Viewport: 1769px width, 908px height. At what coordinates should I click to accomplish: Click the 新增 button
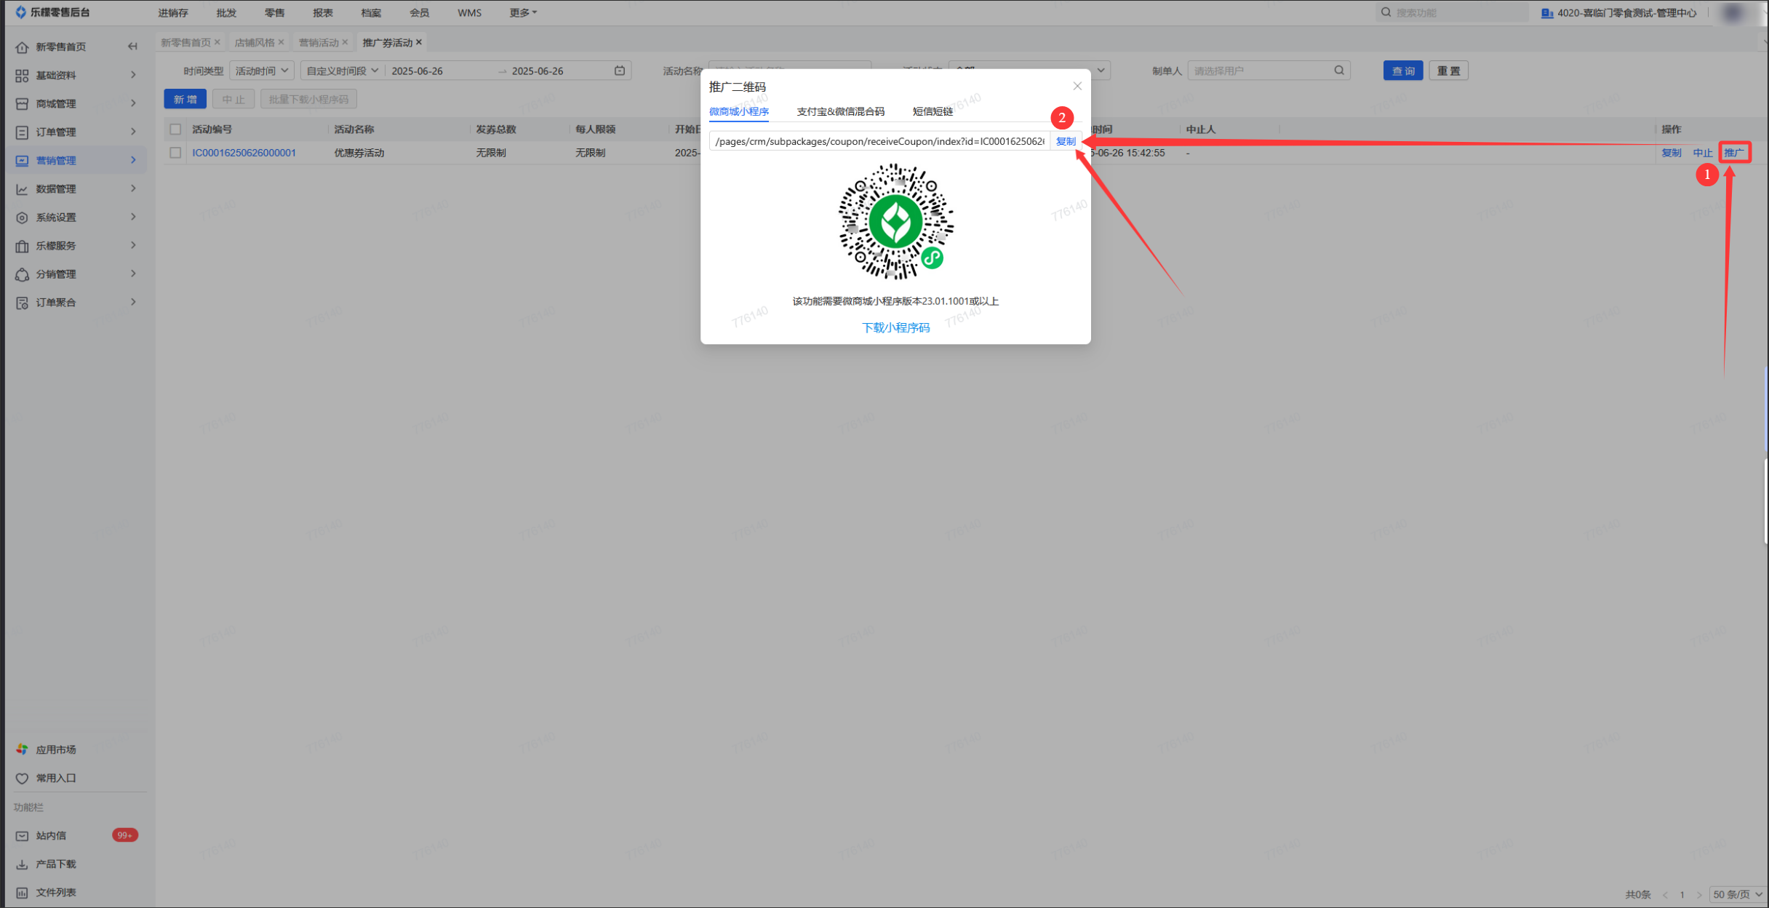point(185,99)
